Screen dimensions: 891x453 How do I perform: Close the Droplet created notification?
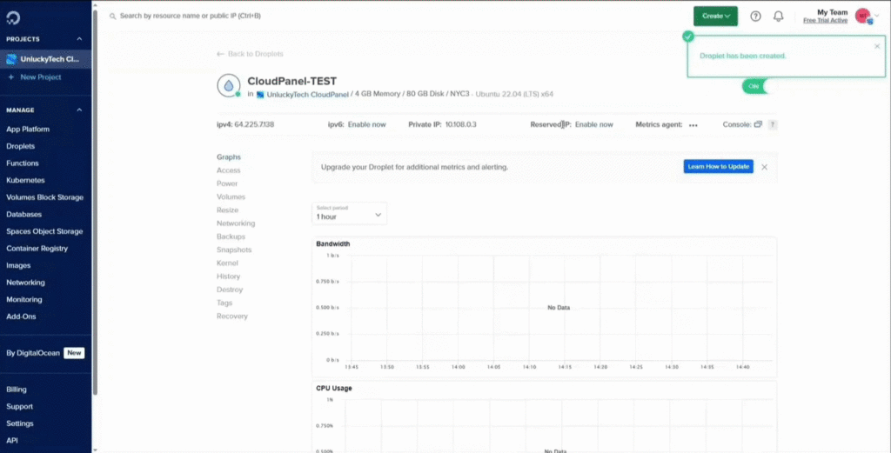click(x=876, y=46)
